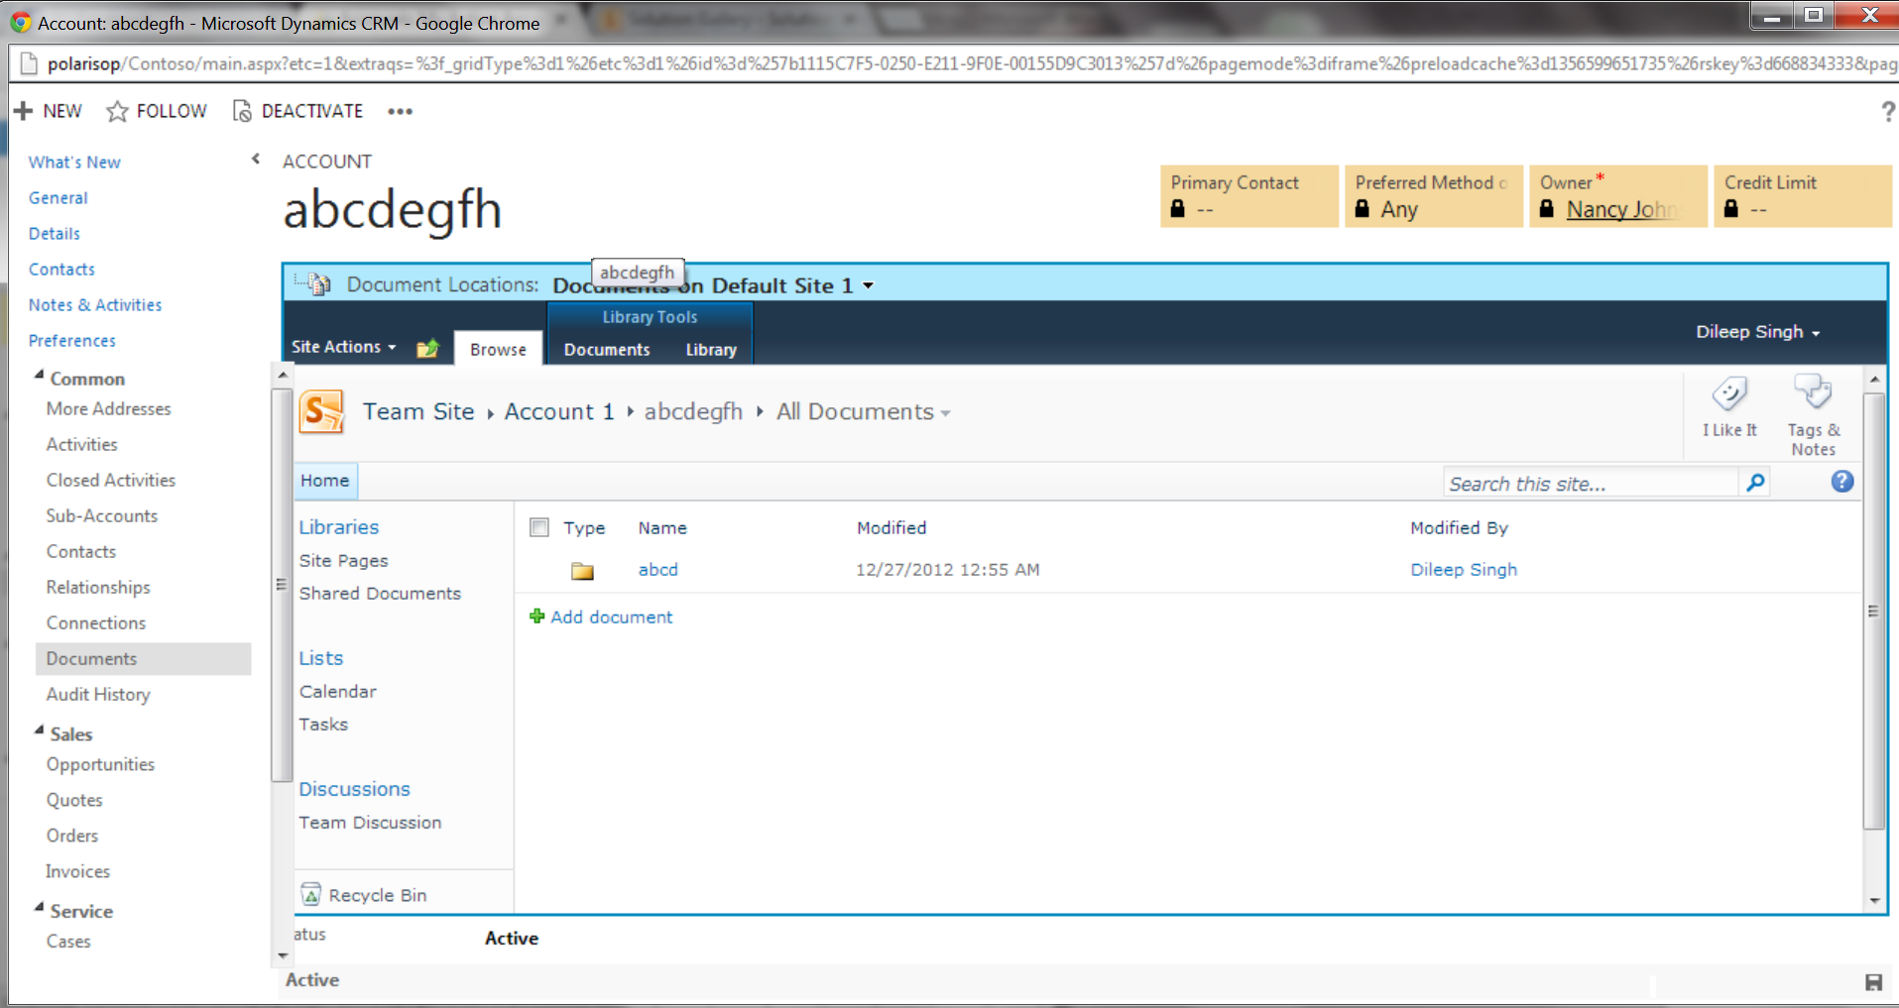Open the Dileep Singh user menu
This screenshot has width=1899, height=1008.
click(1756, 332)
